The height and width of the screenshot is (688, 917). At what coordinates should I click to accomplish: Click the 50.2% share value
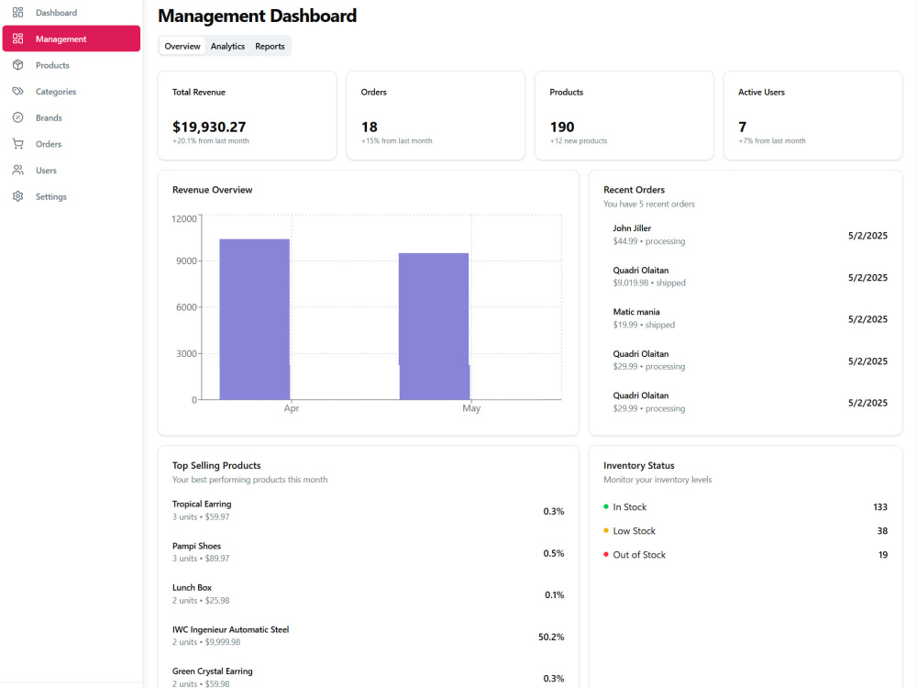click(x=551, y=638)
